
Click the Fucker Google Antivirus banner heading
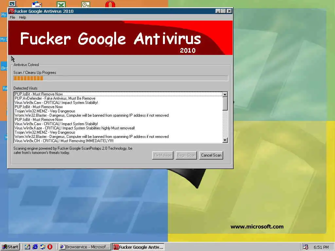point(111,39)
